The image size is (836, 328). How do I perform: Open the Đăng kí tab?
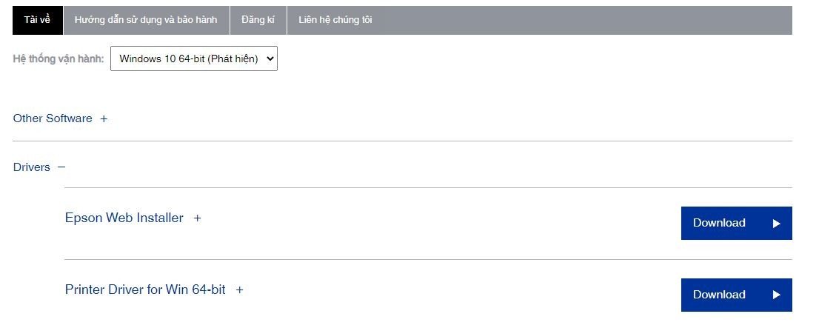(258, 20)
